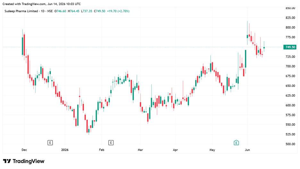Click the high value H764.45
Screen dimensions: 300x169
click(73, 11)
